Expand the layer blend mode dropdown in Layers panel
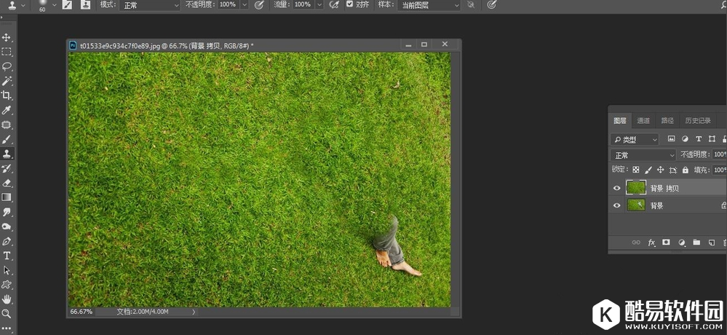Screen dimensions: 727x335 (644, 155)
